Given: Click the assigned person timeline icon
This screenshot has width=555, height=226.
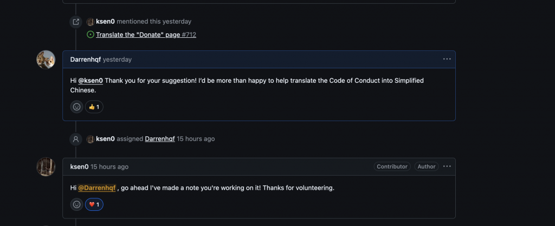Looking at the screenshot, I should tap(76, 139).
